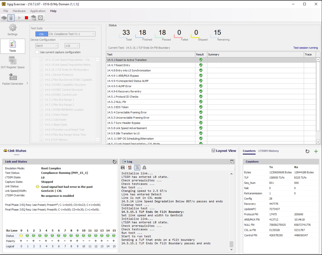This screenshot has width=322, height=255.
Task: Pop out the Log panel window
Action: (232, 162)
